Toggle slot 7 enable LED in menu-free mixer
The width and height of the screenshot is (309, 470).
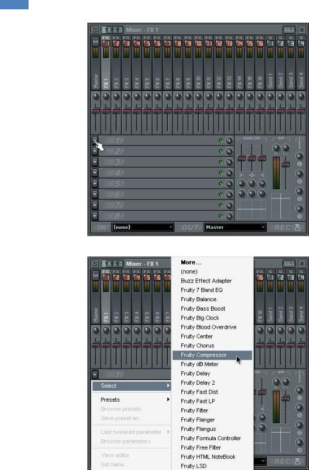pyautogui.click(x=220, y=205)
